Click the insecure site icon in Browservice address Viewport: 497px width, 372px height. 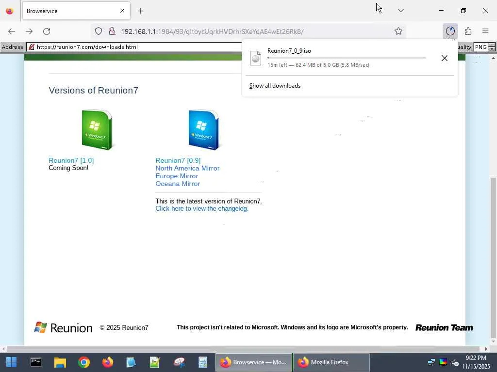[x=32, y=47]
